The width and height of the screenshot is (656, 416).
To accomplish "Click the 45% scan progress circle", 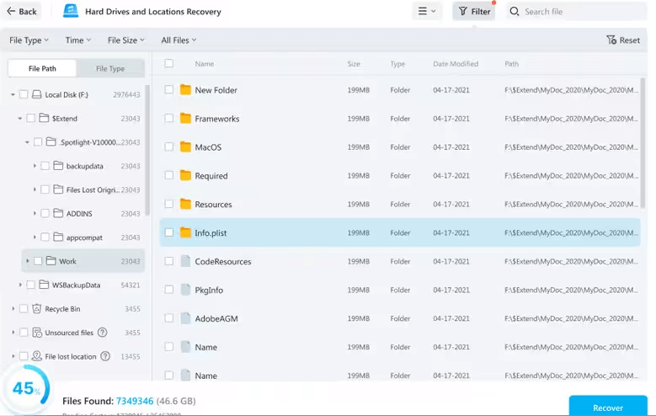I will pyautogui.click(x=24, y=388).
